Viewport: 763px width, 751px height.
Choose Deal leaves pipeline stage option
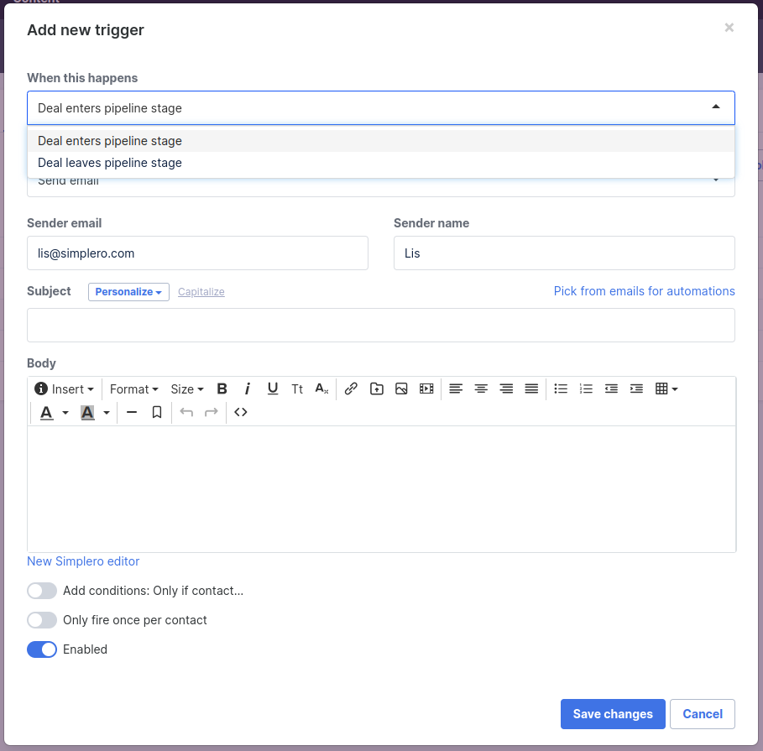(381, 163)
